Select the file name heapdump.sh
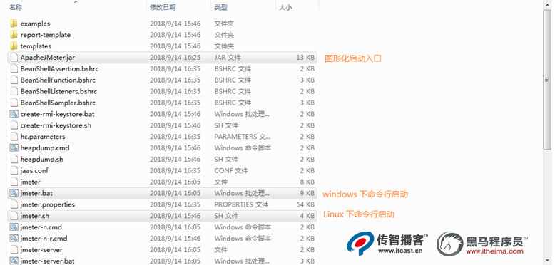Image resolution: width=555 pixels, height=265 pixels. [x=42, y=160]
